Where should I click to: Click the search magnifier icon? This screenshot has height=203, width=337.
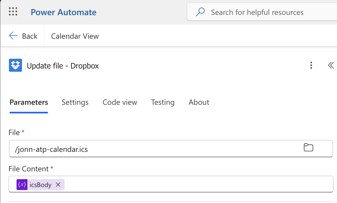(200, 12)
